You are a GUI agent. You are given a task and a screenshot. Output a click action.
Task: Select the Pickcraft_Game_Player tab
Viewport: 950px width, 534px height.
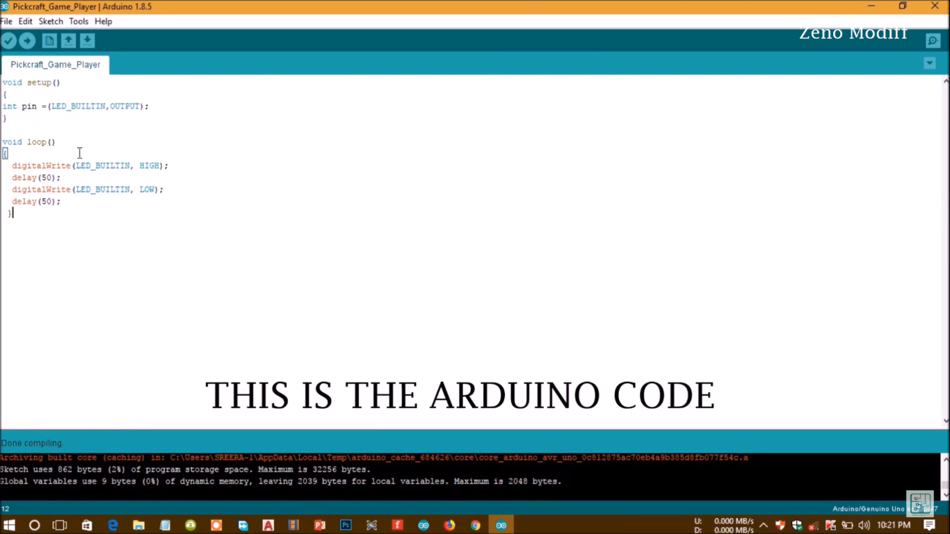[56, 65]
